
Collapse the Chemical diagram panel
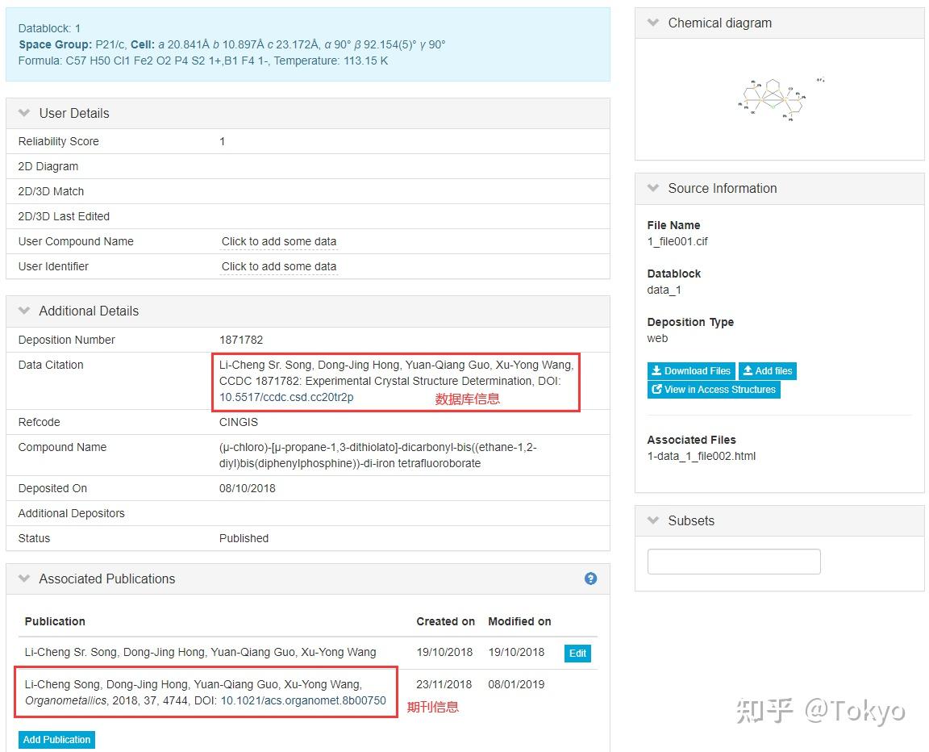pyautogui.click(x=653, y=23)
